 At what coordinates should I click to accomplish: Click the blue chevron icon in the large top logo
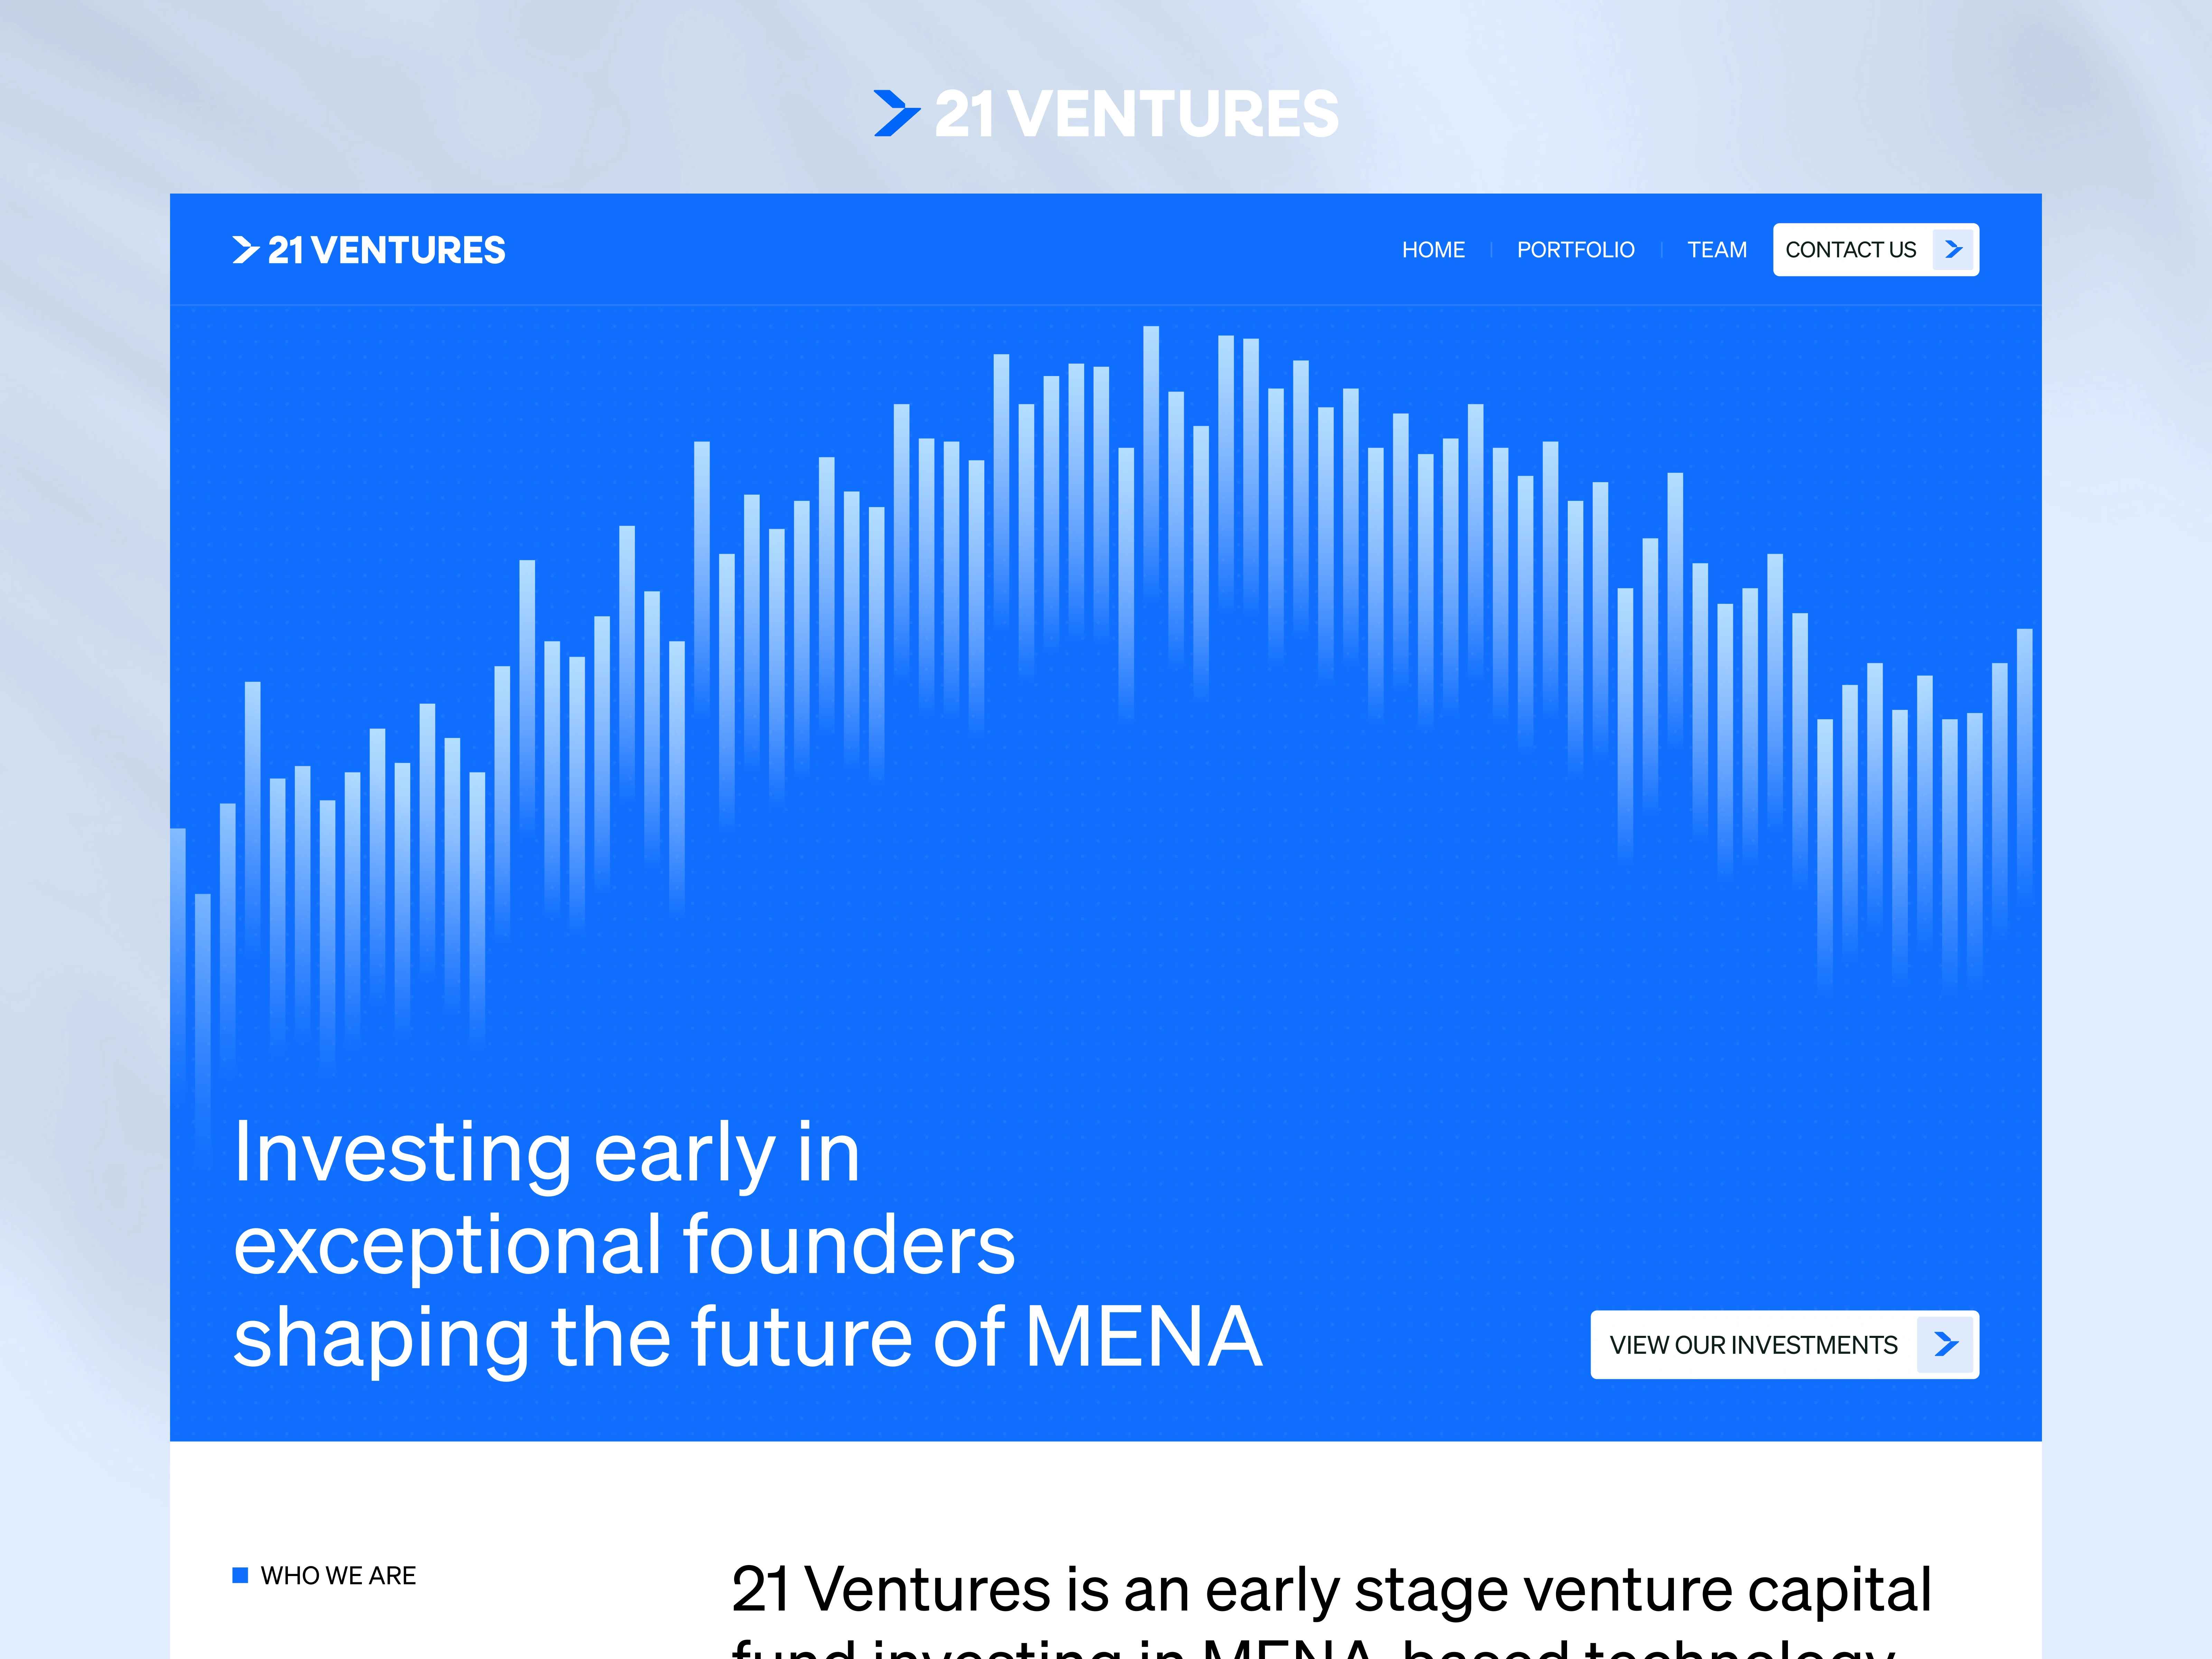click(x=896, y=113)
